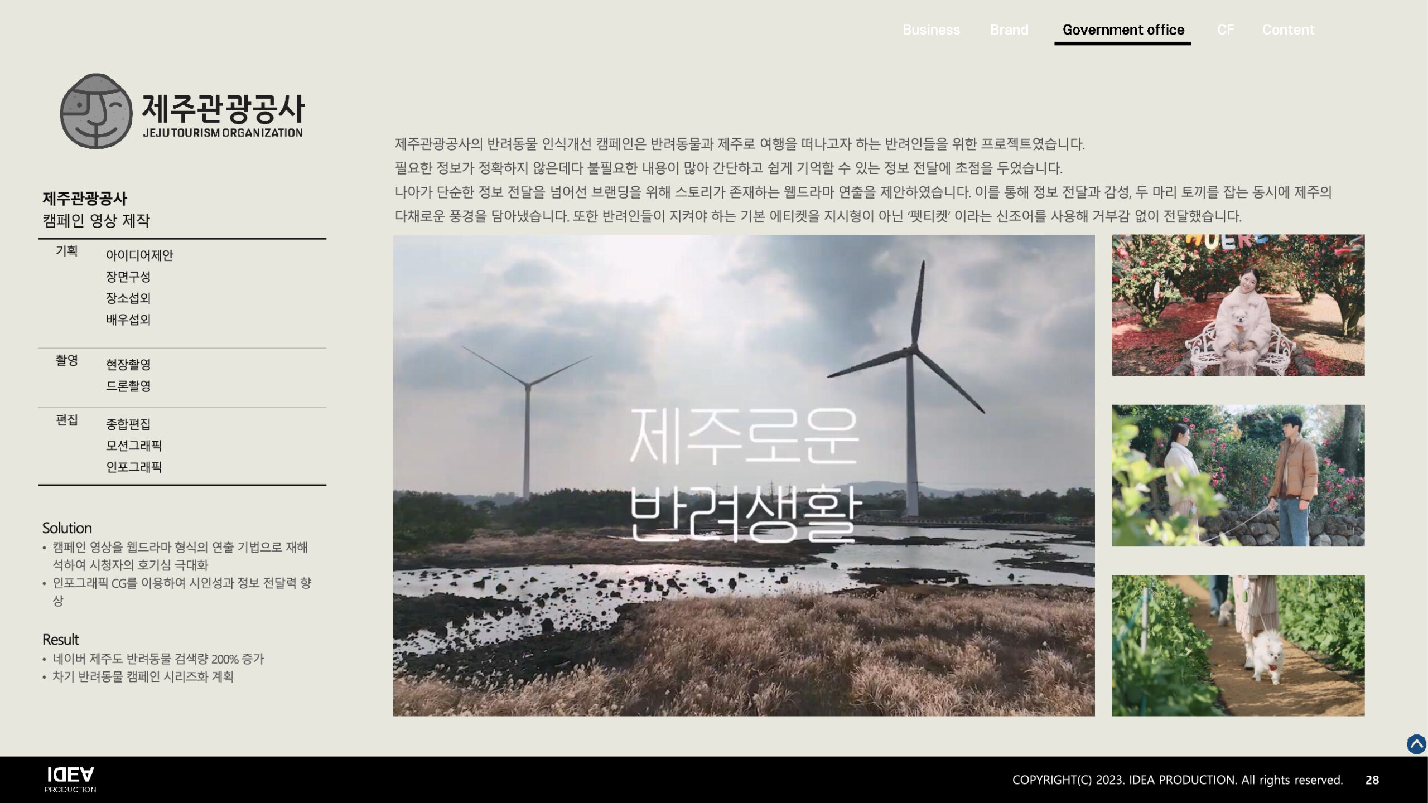Click the Jeju Tourism Organization stone-face logo
Viewport: 1428px width, 803px height.
pos(96,112)
